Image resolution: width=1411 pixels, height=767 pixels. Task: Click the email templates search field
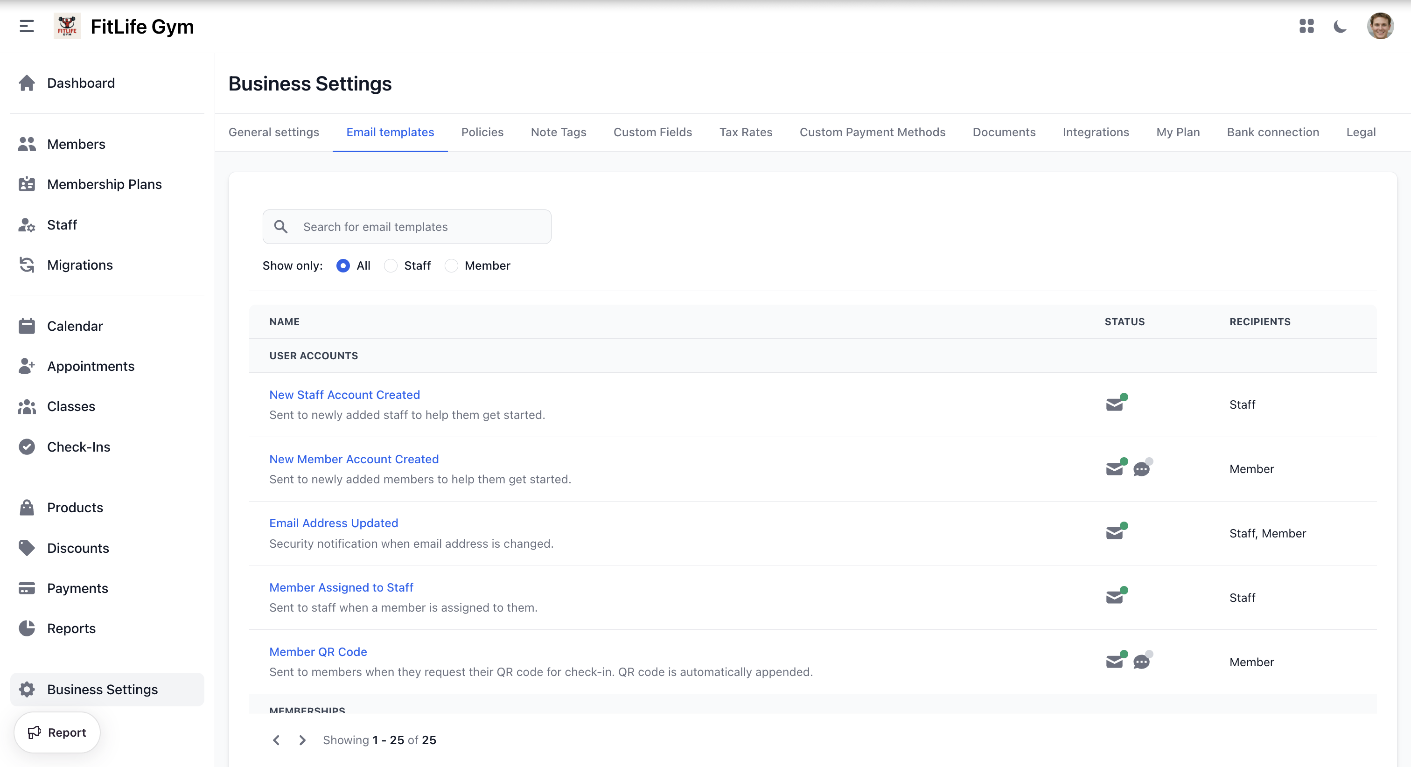[x=406, y=226]
